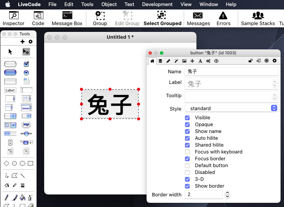The width and height of the screenshot is (284, 207).
Task: Open the Code editor toolbar icon
Action: [x=38, y=19]
